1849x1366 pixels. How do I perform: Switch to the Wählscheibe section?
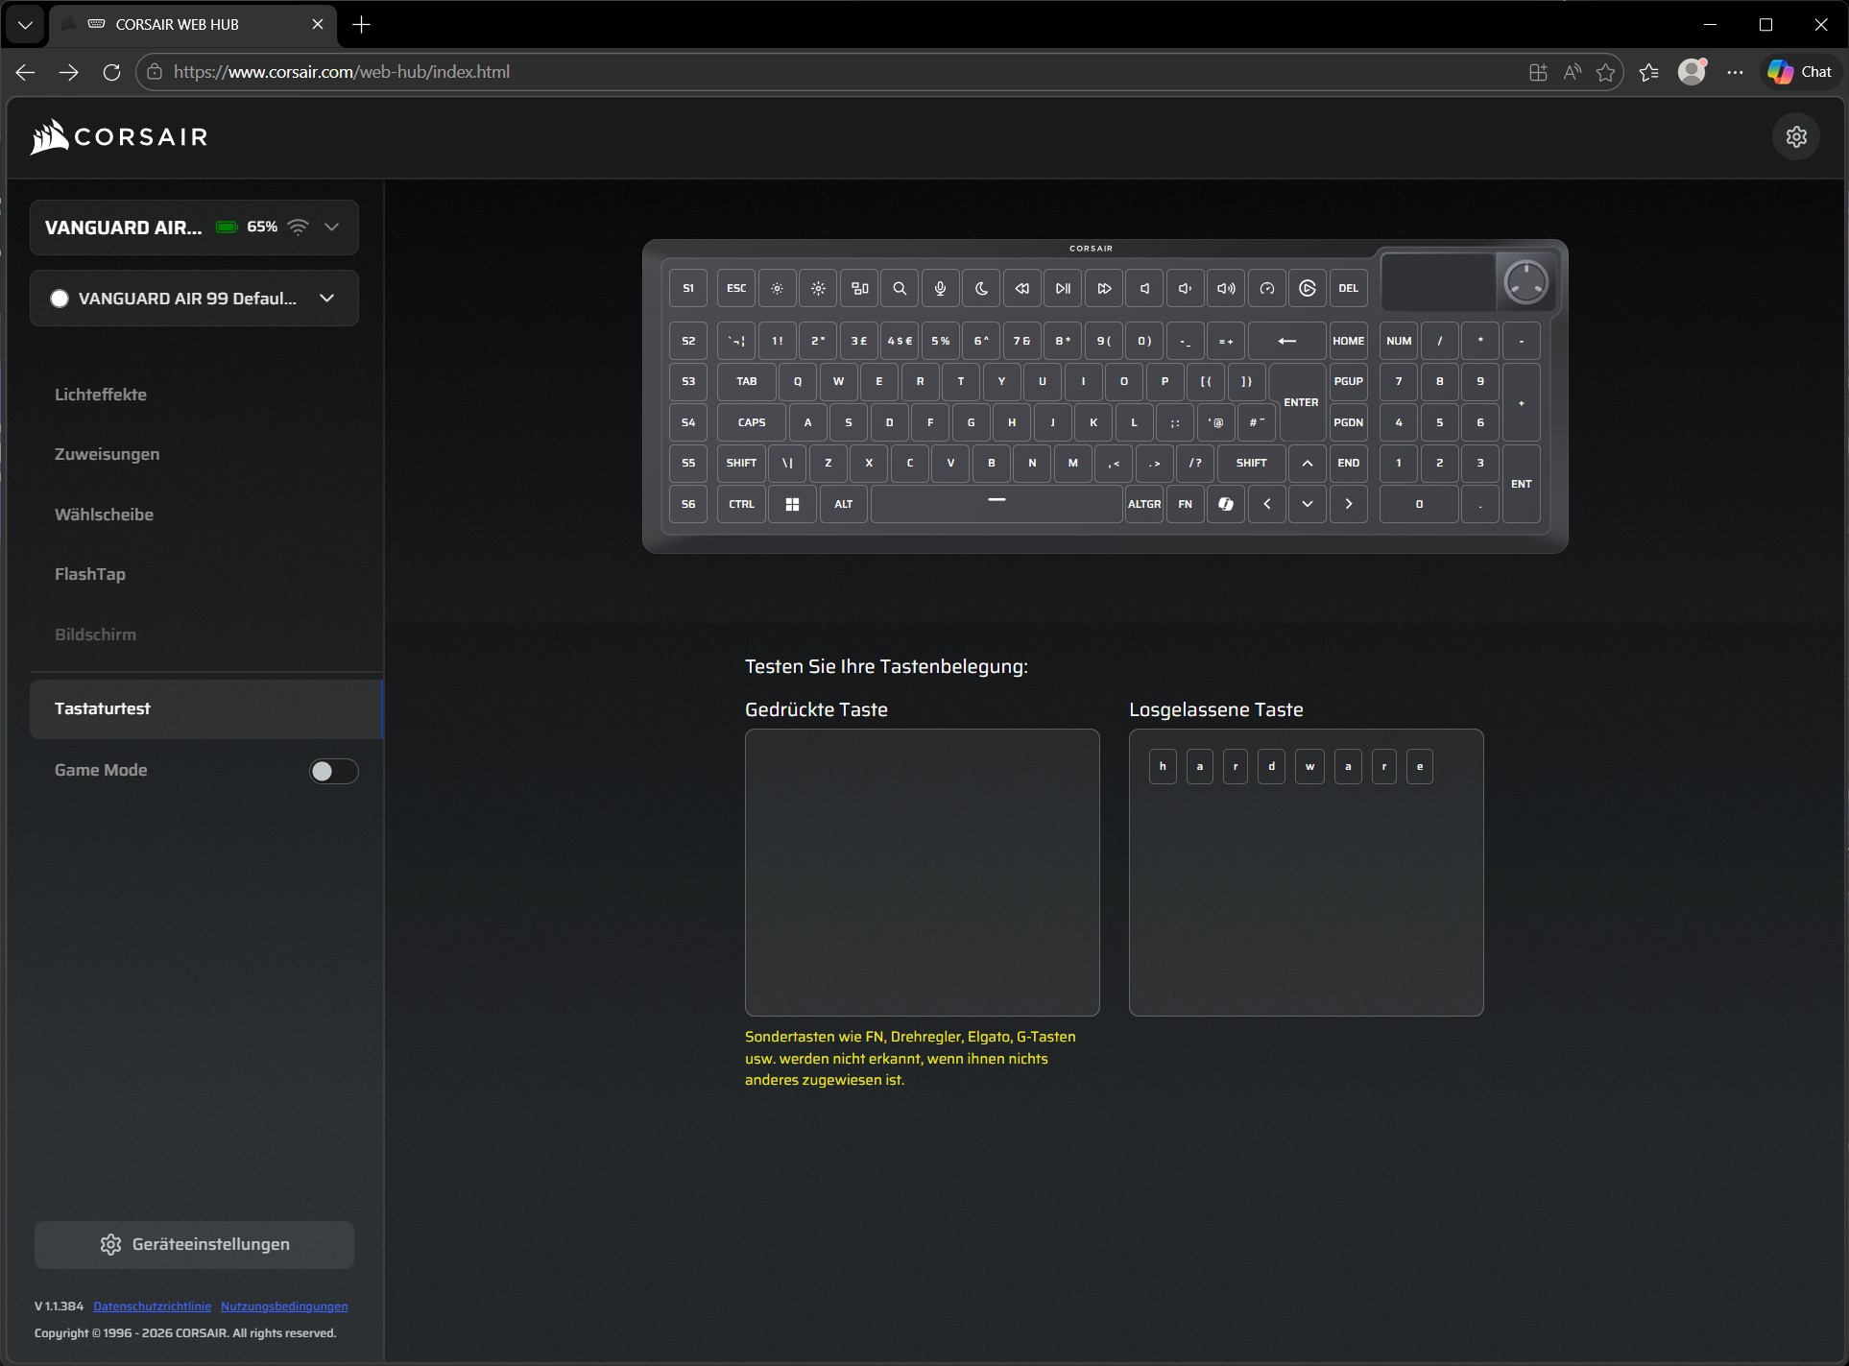[x=104, y=515]
